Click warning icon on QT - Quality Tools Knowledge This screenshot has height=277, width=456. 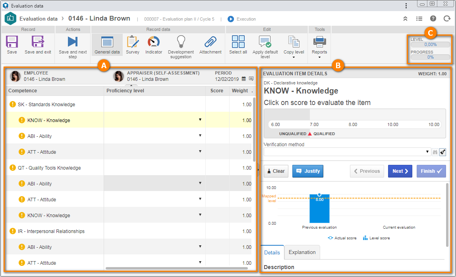pos(12,168)
